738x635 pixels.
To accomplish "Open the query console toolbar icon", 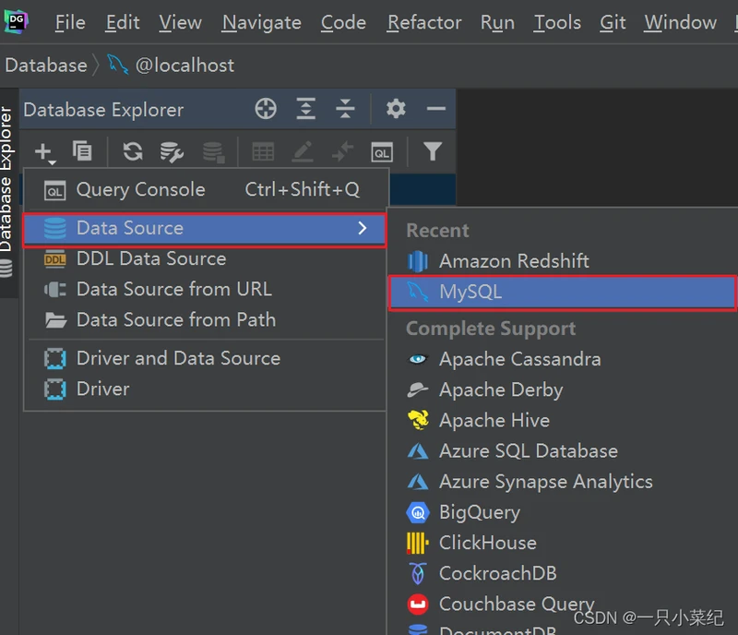I will point(382,151).
